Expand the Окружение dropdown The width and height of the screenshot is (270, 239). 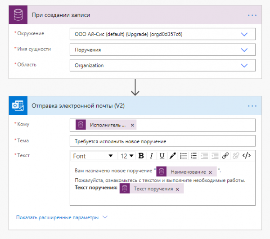click(244, 34)
